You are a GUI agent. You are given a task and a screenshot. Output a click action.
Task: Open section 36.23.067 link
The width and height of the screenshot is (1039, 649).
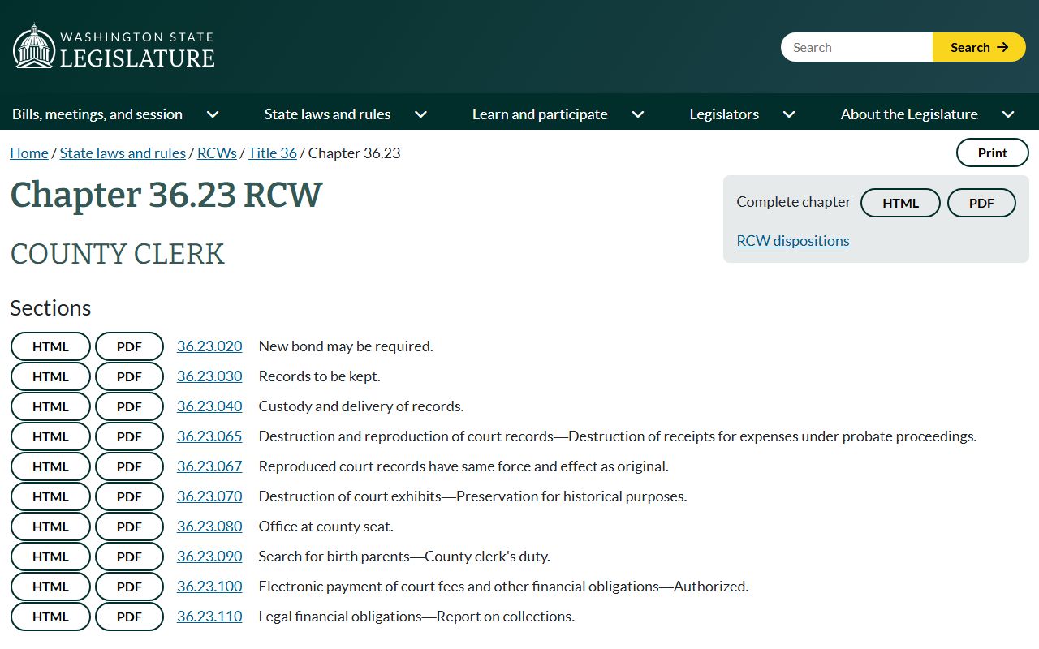pos(209,466)
